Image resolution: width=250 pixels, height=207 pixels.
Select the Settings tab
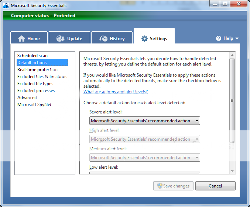pos(154,36)
